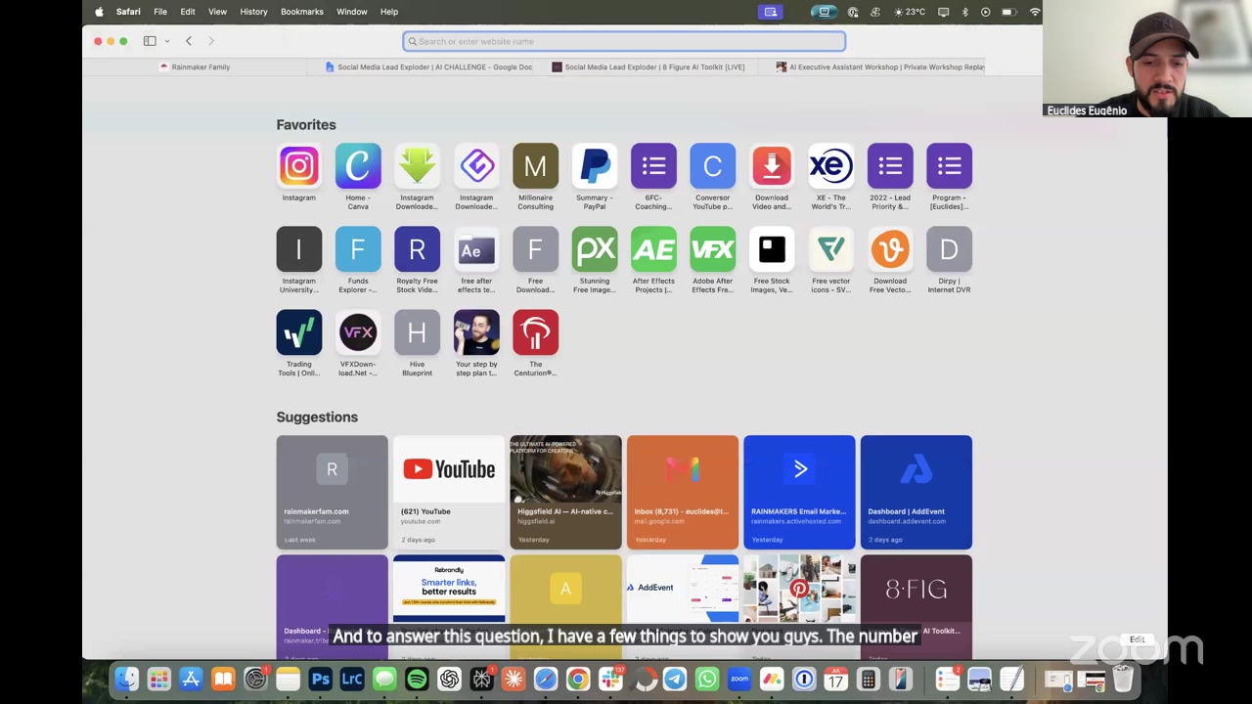Expand the sidebar tab group dropdown arrow
The width and height of the screenshot is (1252, 704).
(167, 41)
